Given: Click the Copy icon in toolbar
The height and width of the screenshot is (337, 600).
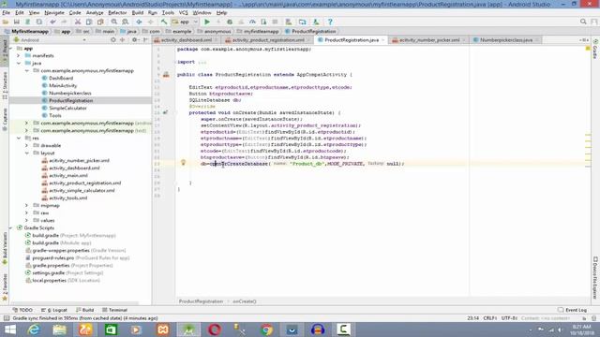Looking at the screenshot, I should click(x=89, y=22).
